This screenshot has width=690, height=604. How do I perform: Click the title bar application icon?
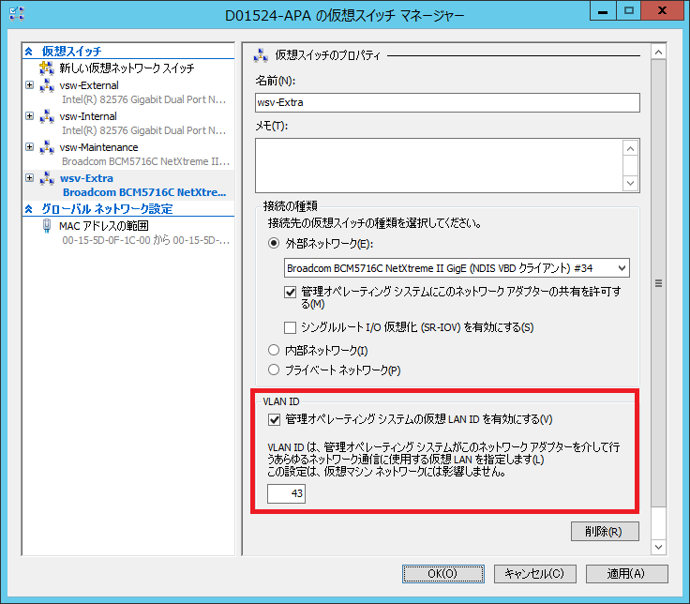17,14
